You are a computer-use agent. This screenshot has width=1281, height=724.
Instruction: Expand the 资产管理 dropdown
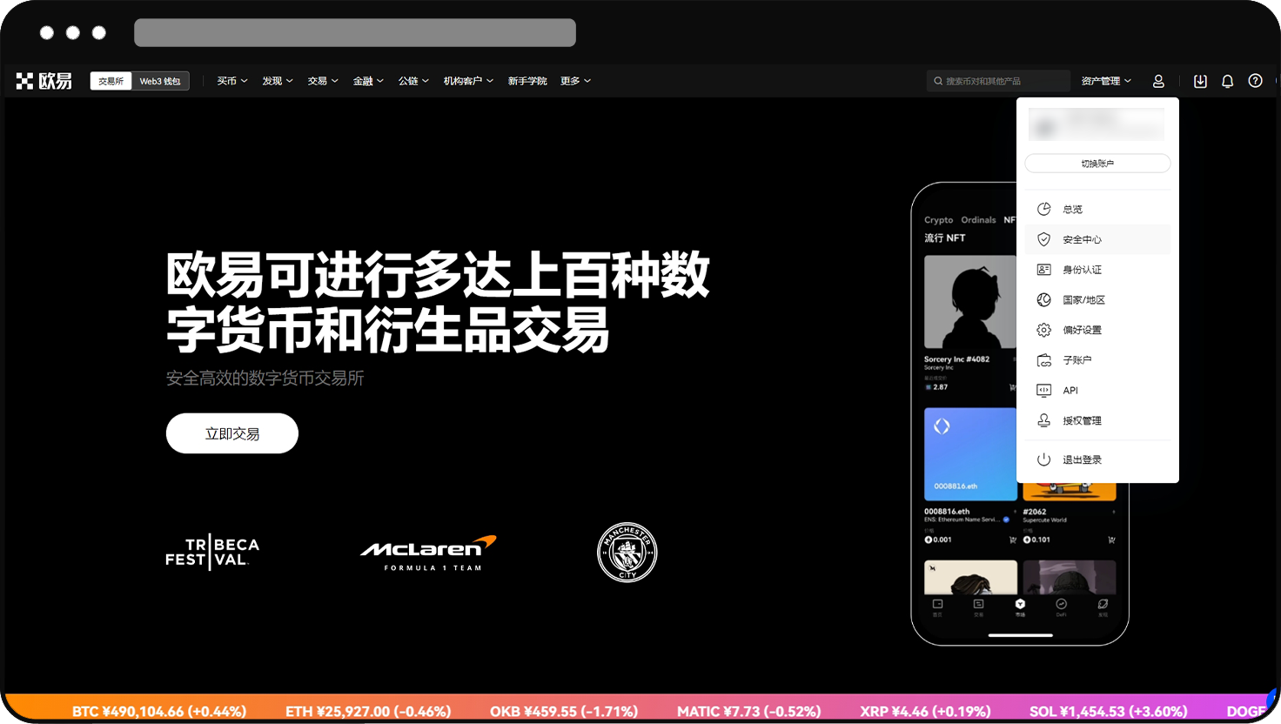point(1106,81)
